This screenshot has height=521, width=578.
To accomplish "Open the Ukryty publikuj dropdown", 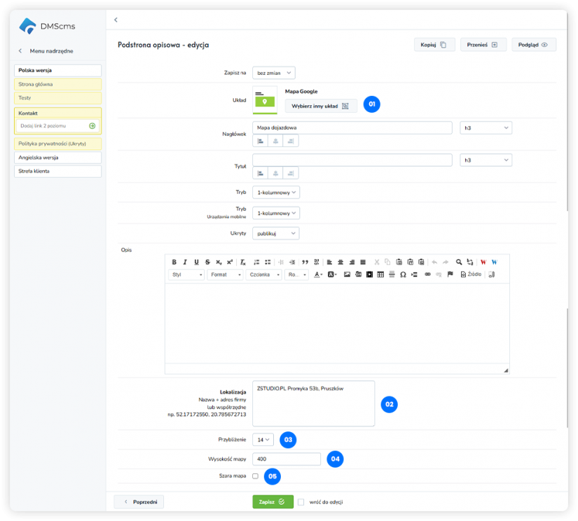I will tap(275, 233).
